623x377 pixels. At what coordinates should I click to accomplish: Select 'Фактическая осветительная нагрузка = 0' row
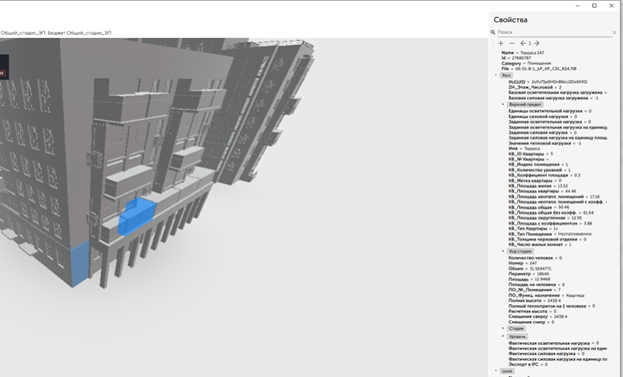pos(553,343)
